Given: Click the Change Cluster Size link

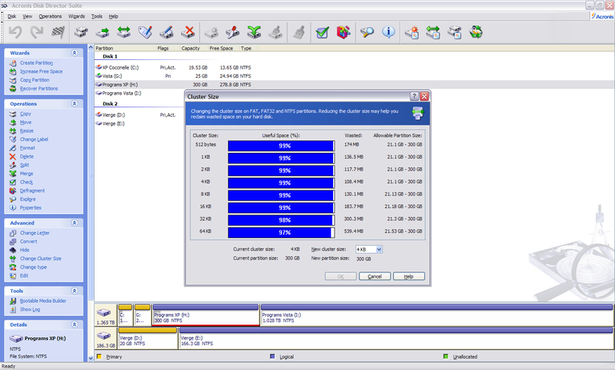Looking at the screenshot, I should click(x=40, y=259).
